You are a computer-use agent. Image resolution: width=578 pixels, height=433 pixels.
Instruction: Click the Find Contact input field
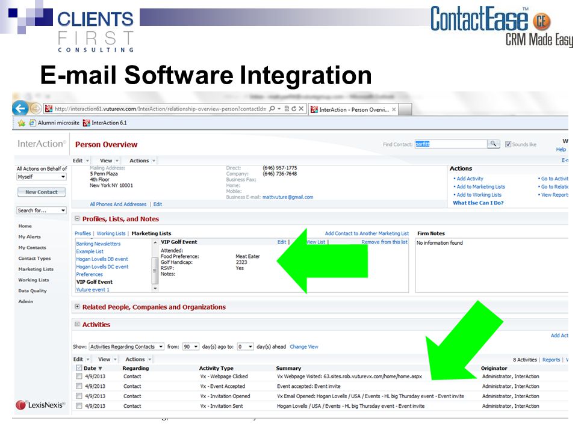(x=451, y=144)
